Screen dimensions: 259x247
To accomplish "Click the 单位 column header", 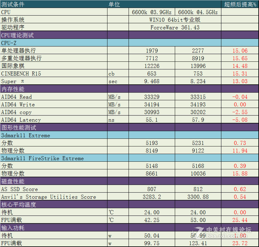I will coord(114,4).
